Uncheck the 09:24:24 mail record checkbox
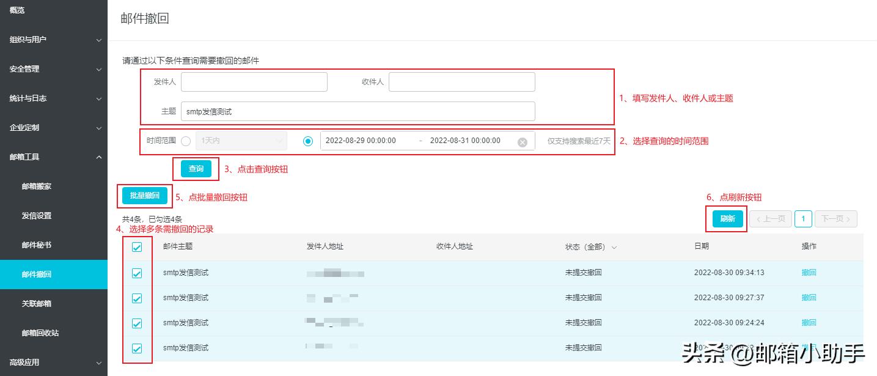This screenshot has height=376, width=877. 137,323
